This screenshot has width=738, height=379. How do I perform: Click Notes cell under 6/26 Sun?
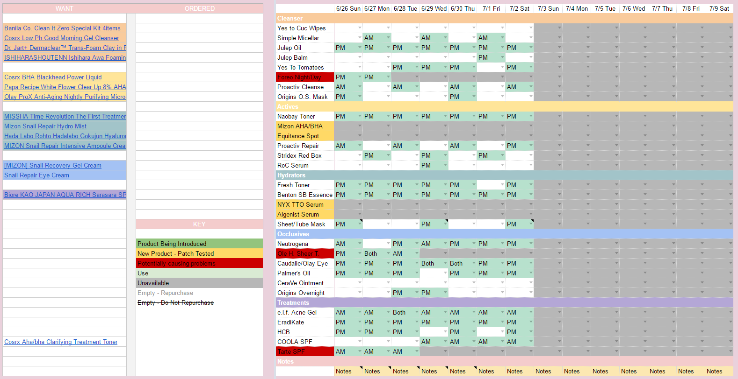[348, 371]
